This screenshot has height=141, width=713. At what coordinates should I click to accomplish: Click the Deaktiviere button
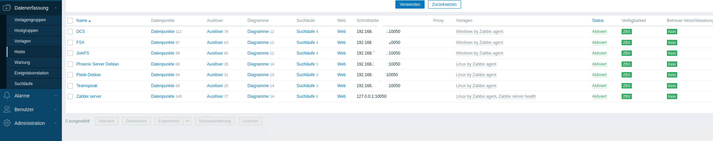coord(136,121)
